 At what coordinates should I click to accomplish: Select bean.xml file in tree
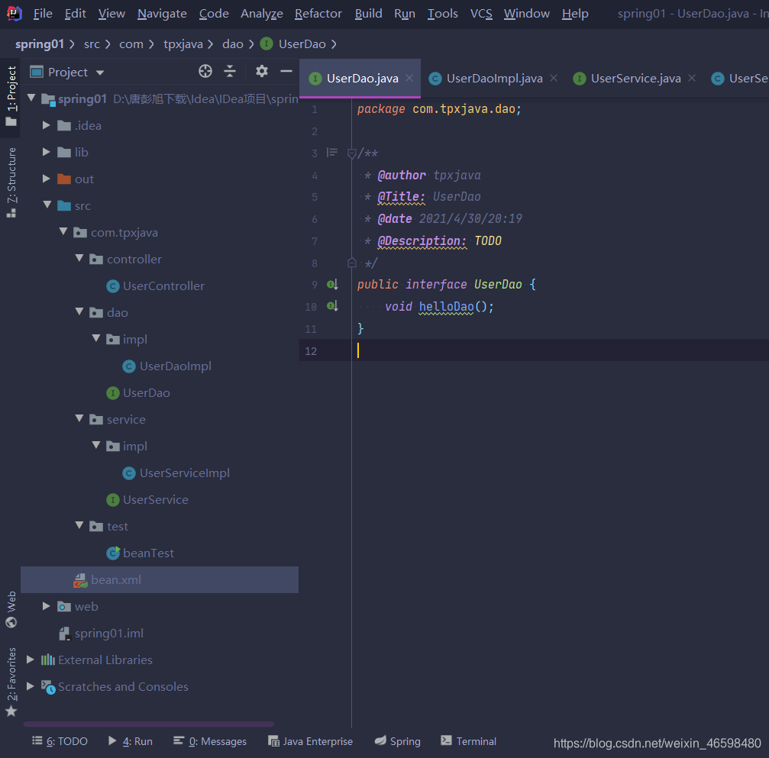[x=160, y=579]
